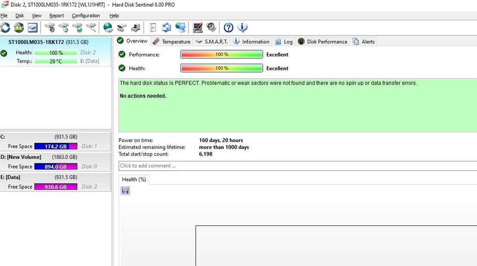Click the '(1863.0 GB)' size of D: drive

coord(64,157)
